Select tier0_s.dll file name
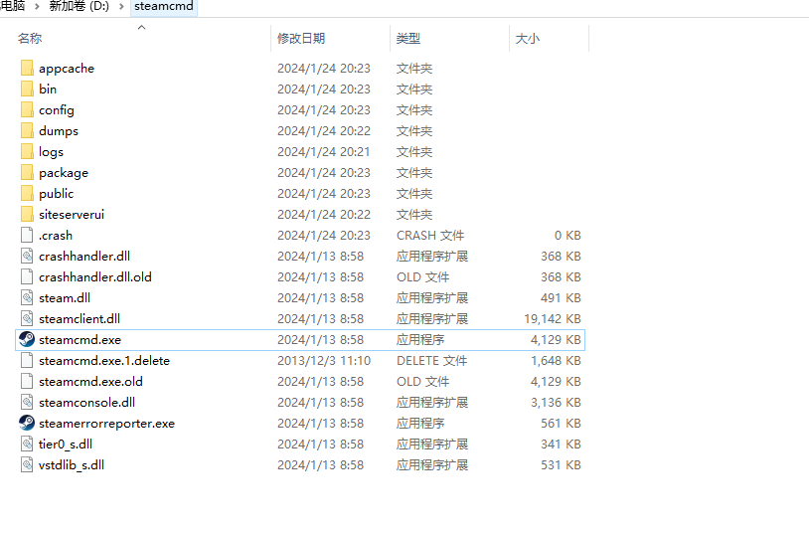This screenshot has width=809, height=534. [66, 445]
